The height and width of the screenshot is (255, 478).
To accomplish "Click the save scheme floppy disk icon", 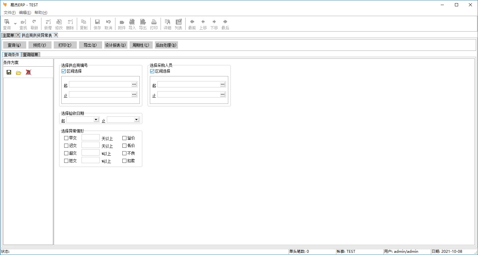I will [9, 72].
